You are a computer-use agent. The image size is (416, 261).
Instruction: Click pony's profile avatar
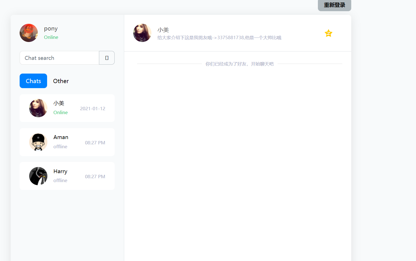(x=29, y=33)
